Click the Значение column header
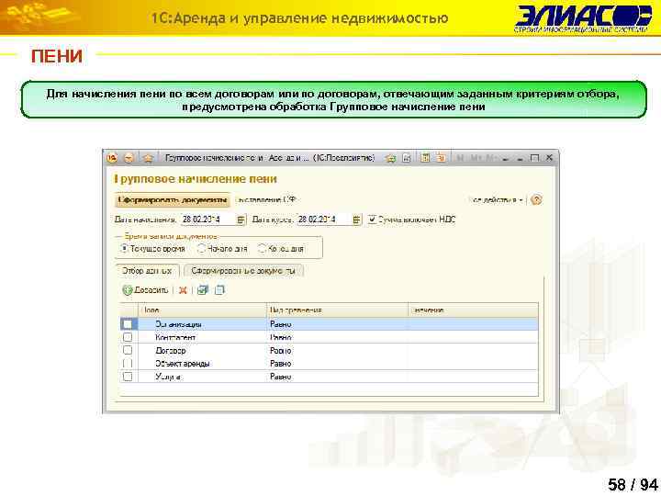 [474, 310]
